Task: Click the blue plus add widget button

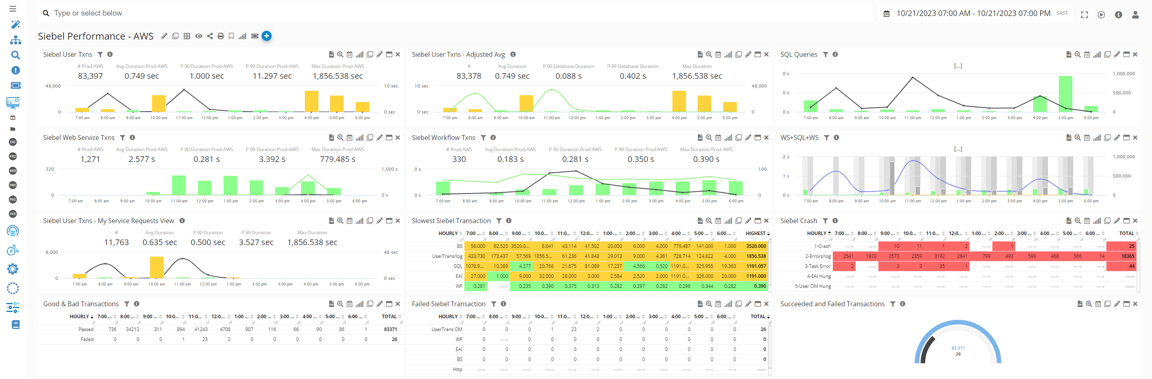Action: click(266, 36)
